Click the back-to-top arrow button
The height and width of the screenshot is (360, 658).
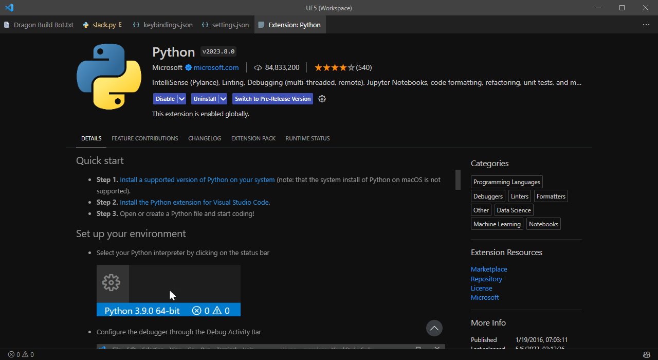434,328
